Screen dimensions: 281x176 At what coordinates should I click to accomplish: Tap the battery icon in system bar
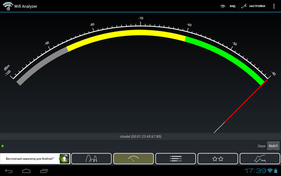click(276, 171)
